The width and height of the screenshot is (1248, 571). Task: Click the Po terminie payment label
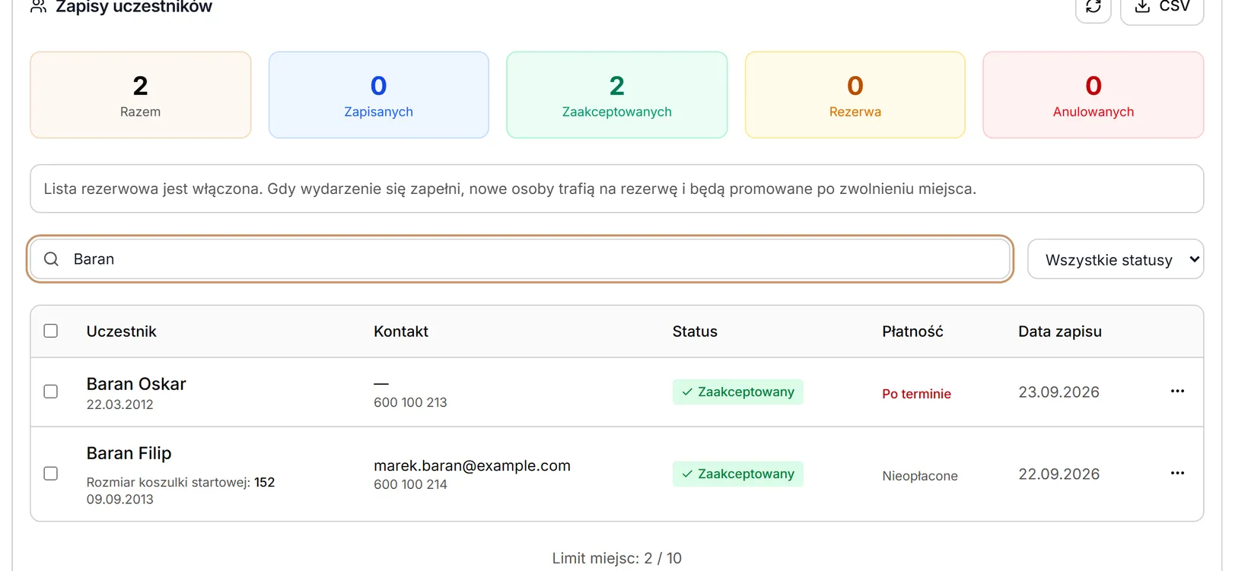[916, 394]
